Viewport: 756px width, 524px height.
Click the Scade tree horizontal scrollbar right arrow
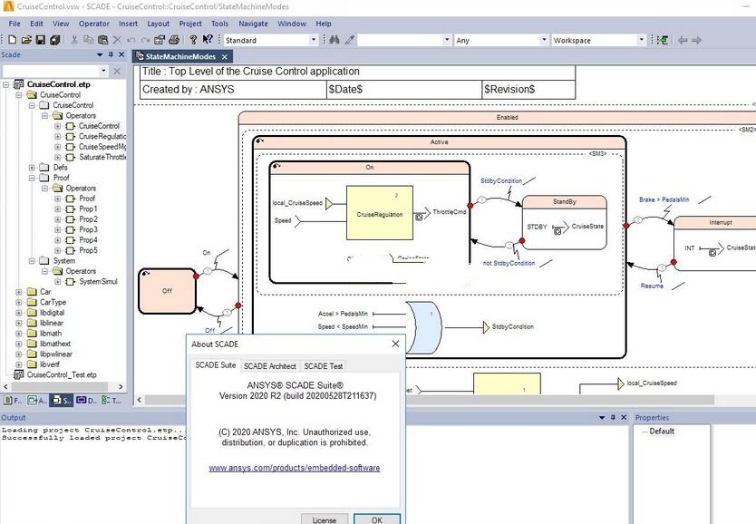[121, 386]
